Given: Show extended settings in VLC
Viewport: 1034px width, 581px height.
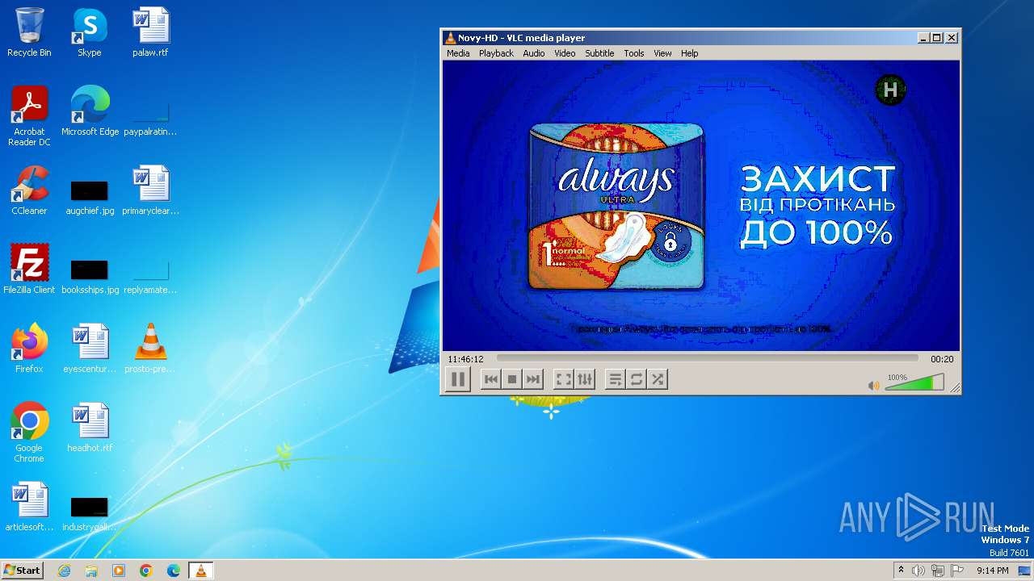Looking at the screenshot, I should pyautogui.click(x=585, y=379).
